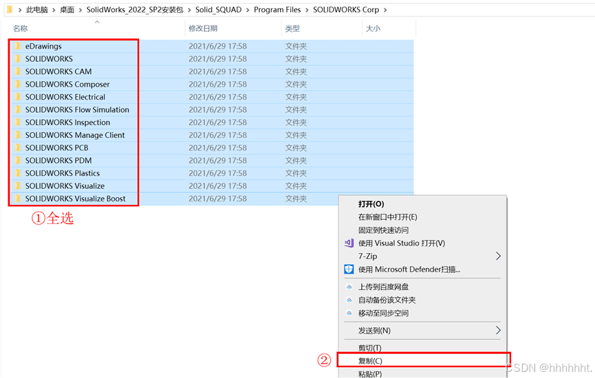Go to Solid_SQUAD in breadcrumb

[218, 10]
